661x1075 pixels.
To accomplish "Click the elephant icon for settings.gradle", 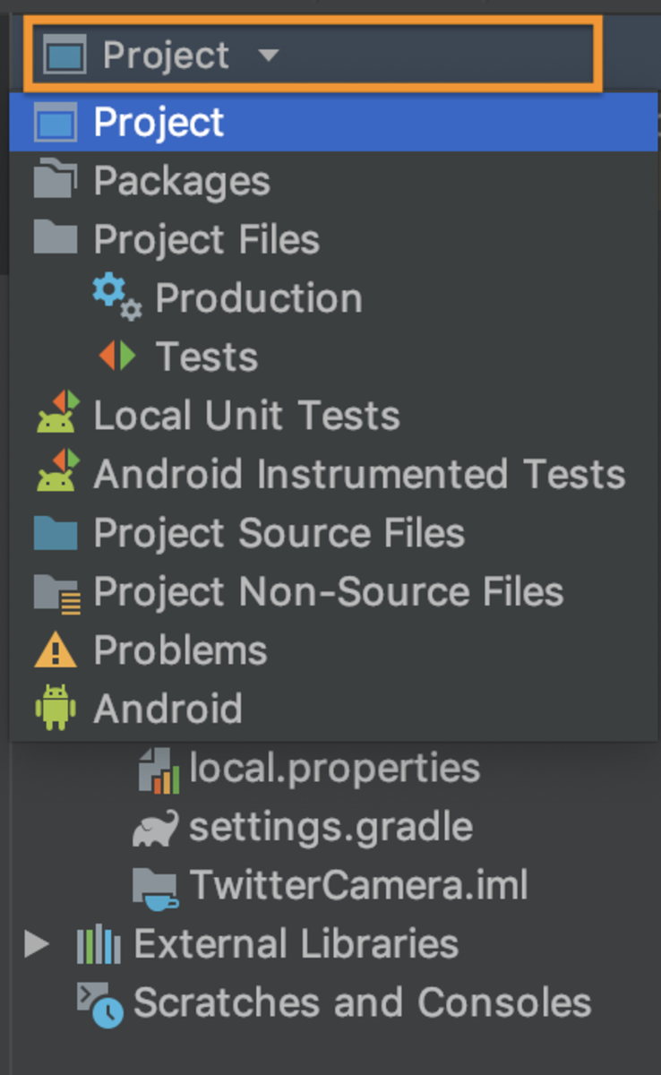I will 155,829.
